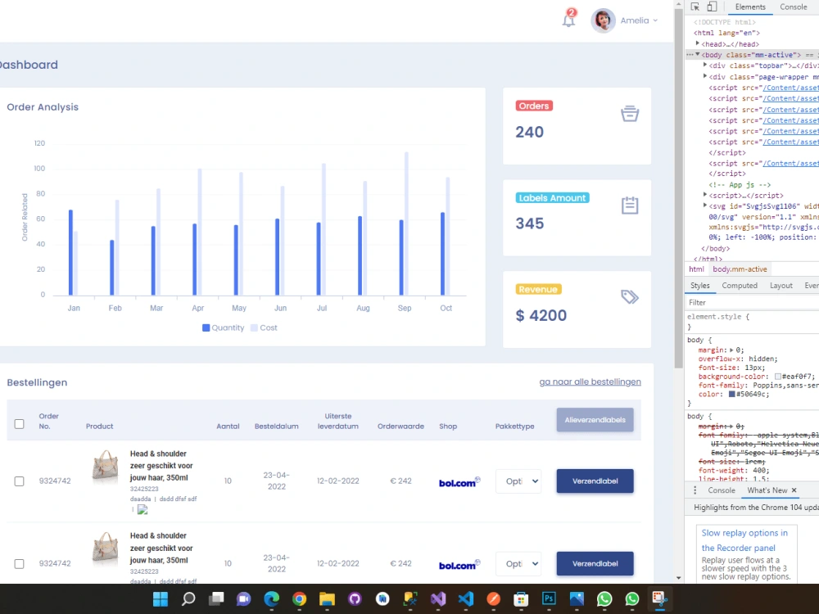The image size is (819, 614).
Task: Select the html breadcrumb in DevTools
Action: (x=696, y=269)
